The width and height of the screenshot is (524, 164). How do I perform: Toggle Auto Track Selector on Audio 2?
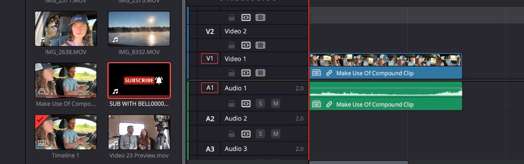point(246,134)
